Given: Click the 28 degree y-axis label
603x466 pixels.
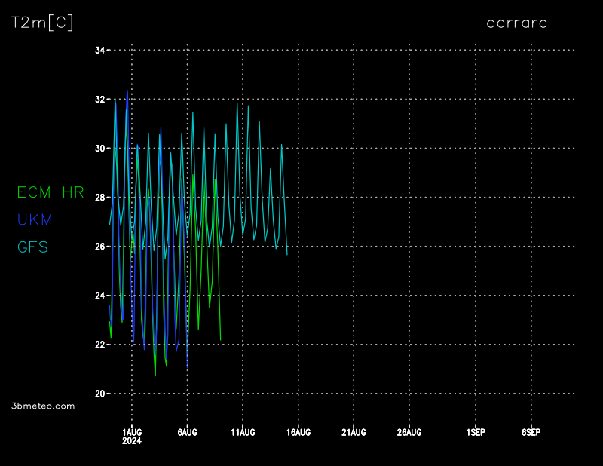Looking at the screenshot, I should tap(99, 198).
